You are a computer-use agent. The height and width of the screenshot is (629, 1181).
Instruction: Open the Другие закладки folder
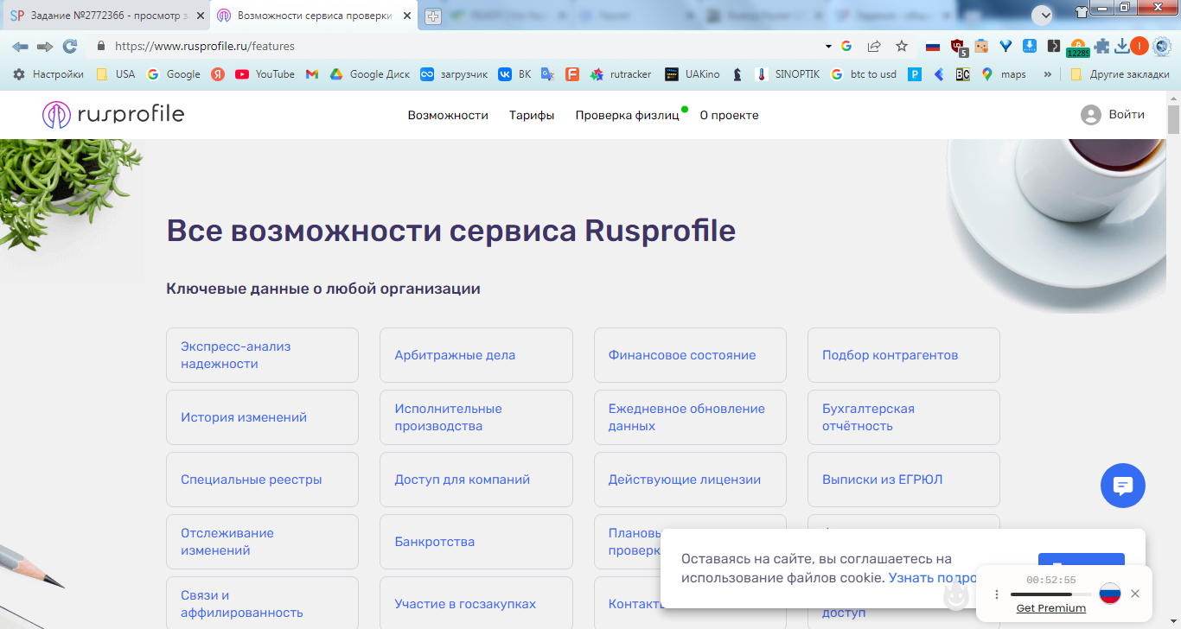pos(1120,74)
